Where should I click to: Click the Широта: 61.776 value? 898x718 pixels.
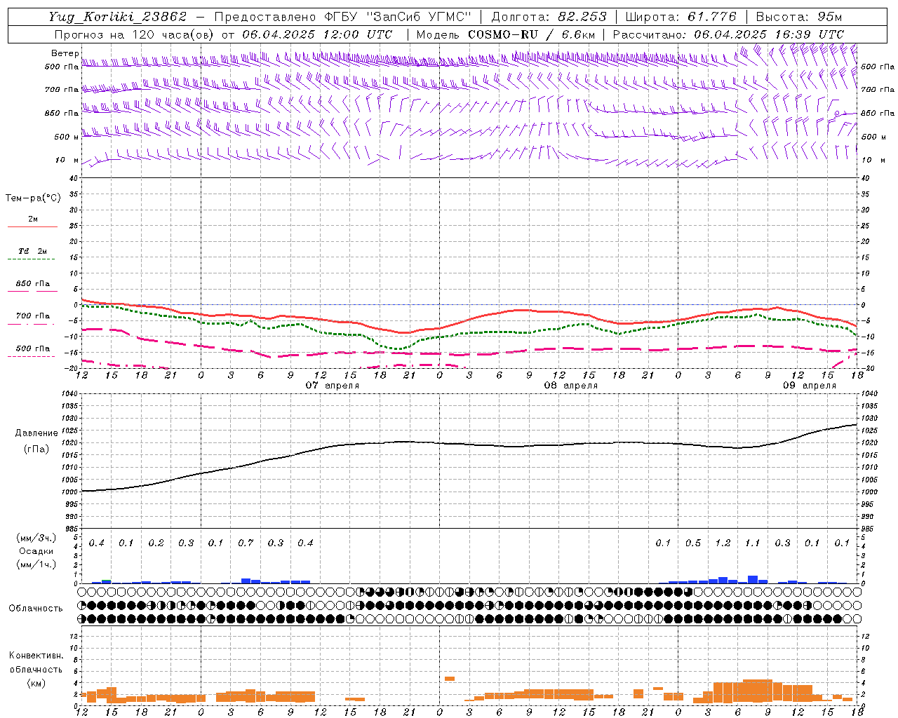(681, 17)
